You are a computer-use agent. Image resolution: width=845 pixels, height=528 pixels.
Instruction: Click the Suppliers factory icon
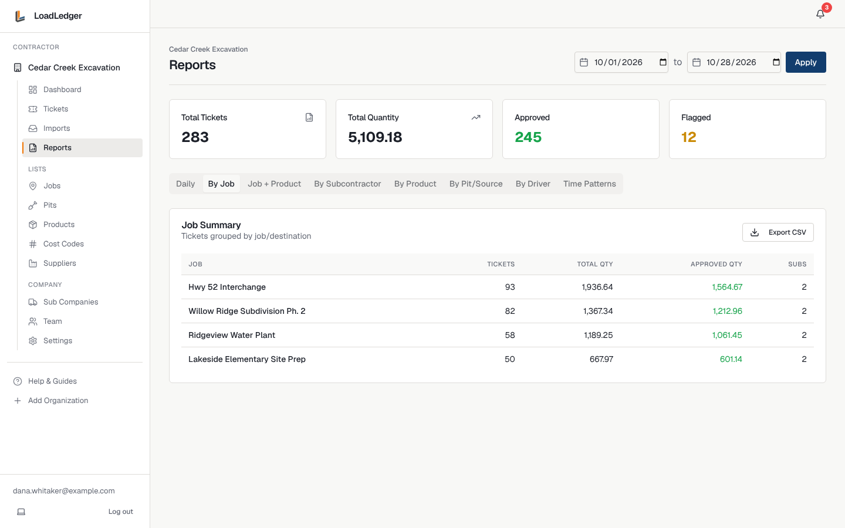pos(33,263)
